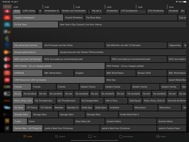The image size is (189, 142).
Task: Open the Tagesschau listing
Action: 175,45
